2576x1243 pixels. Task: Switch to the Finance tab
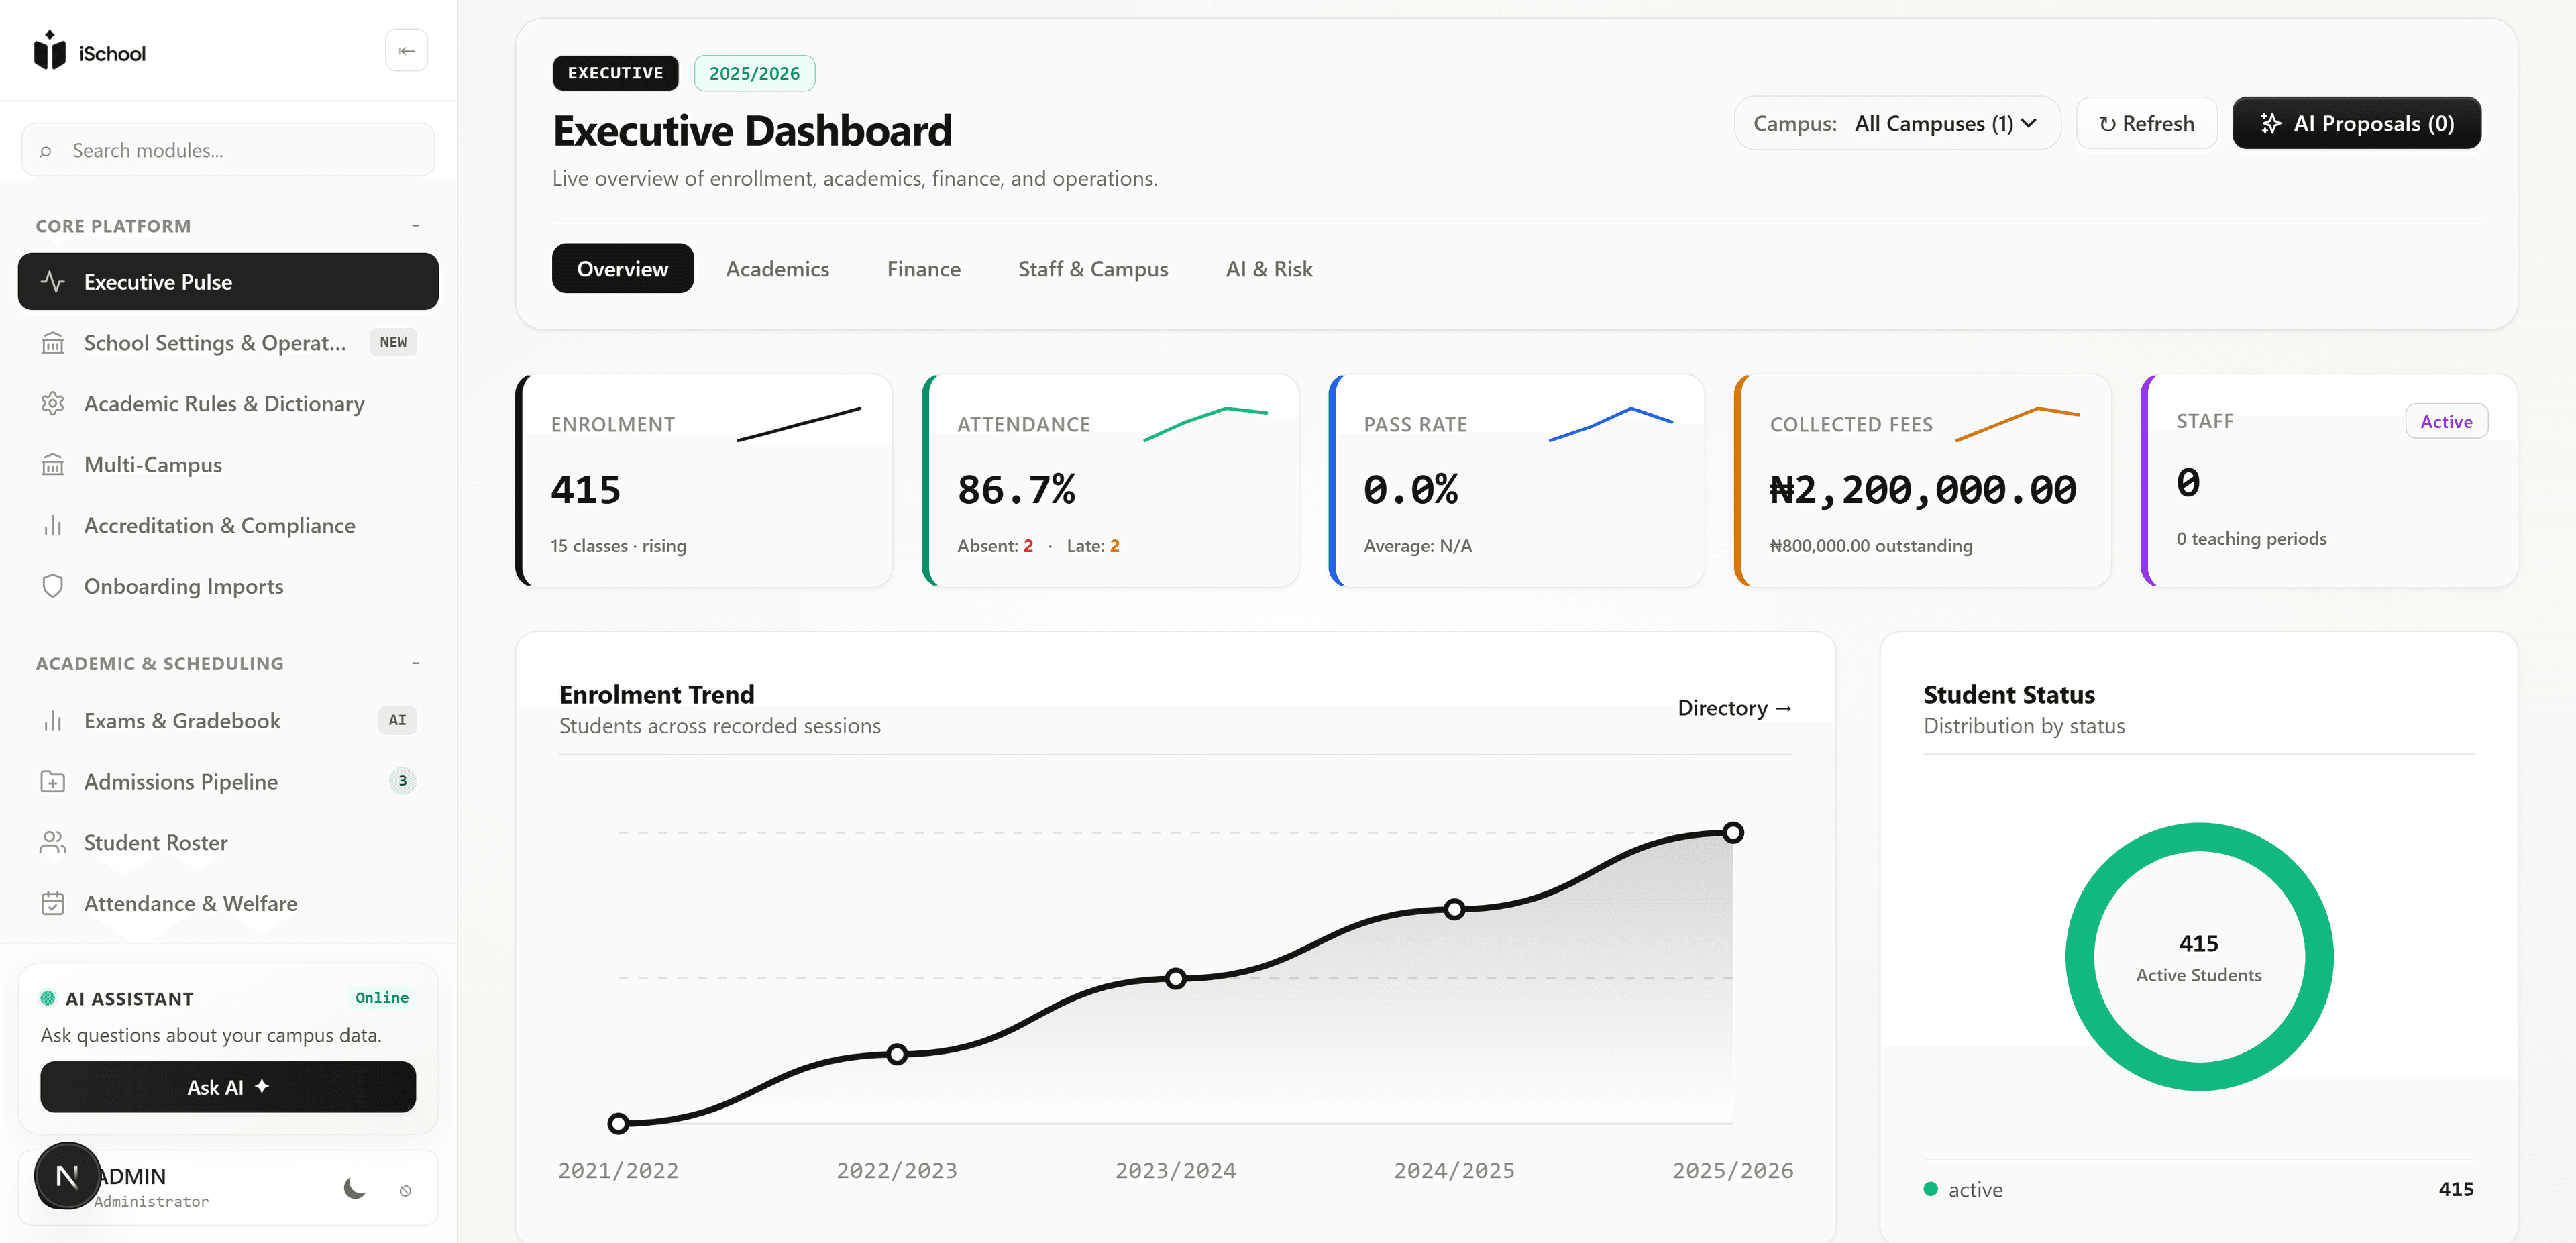click(x=923, y=269)
